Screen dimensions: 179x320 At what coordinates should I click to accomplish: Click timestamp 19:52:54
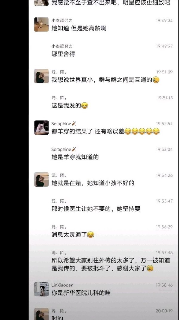[x=164, y=124]
